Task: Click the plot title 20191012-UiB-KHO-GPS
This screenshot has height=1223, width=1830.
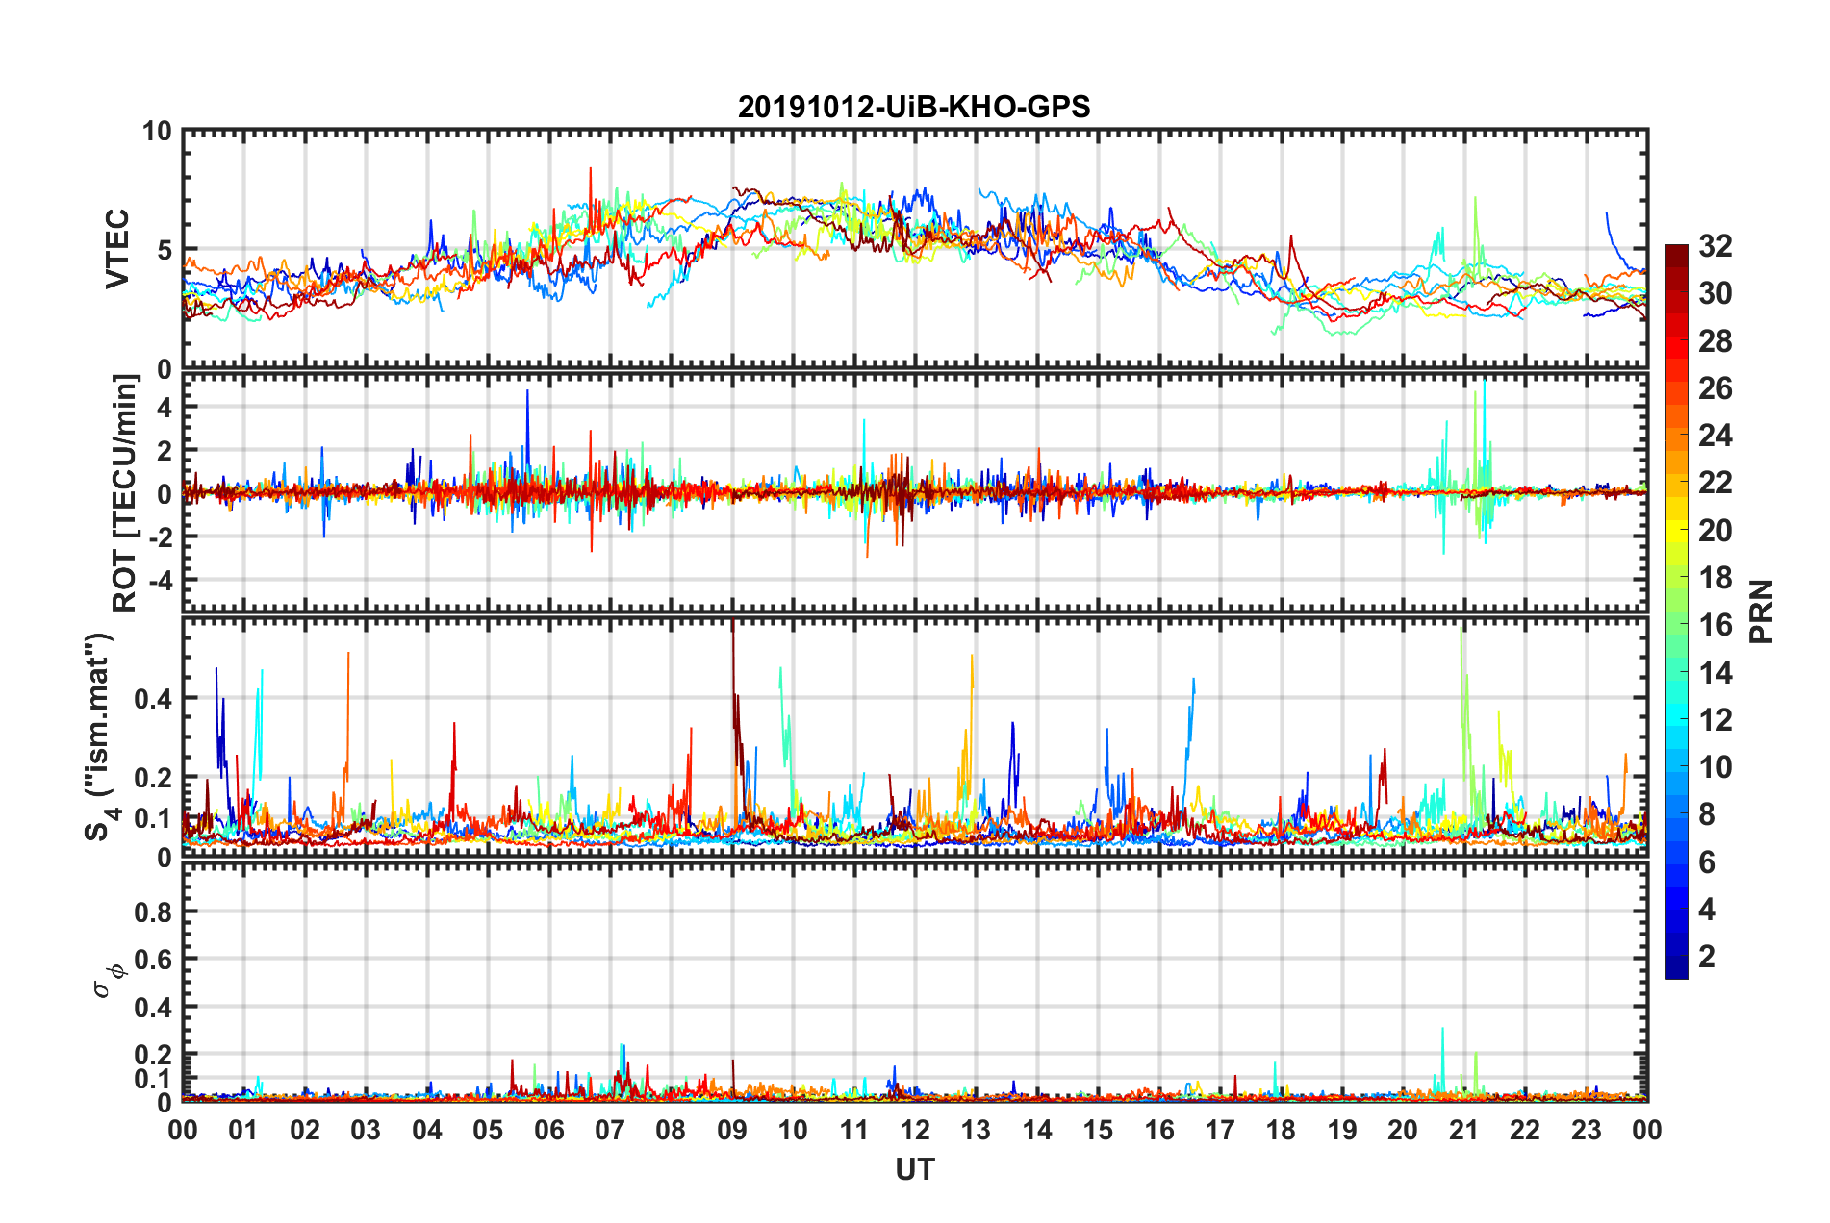Action: pos(914,107)
